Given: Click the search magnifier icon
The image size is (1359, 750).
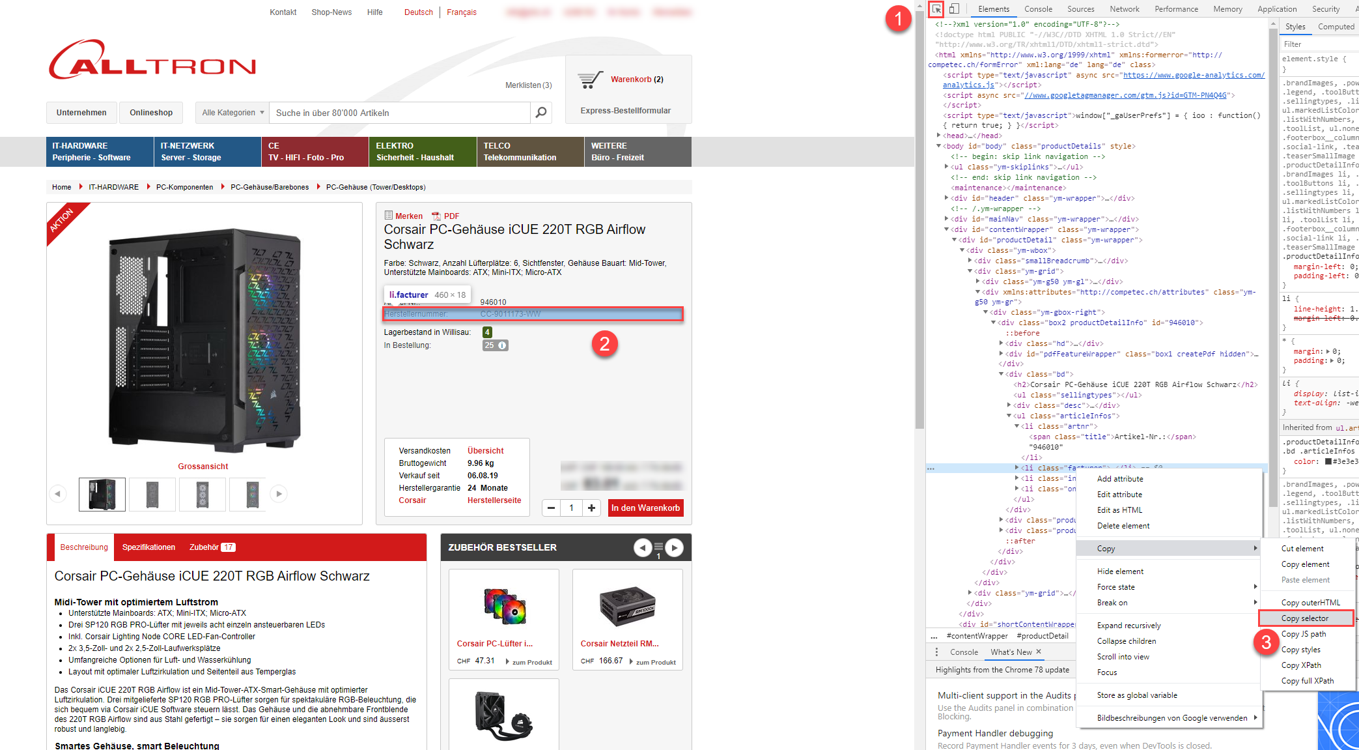Looking at the screenshot, I should (x=540, y=113).
